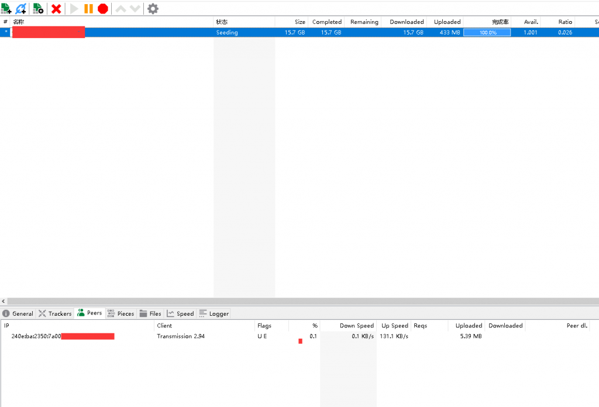Sort peers by the Up Speed column
This screenshot has width=599, height=407.
click(x=394, y=326)
